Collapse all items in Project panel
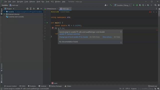Screen dimensions: 160x90 point(34,9)
